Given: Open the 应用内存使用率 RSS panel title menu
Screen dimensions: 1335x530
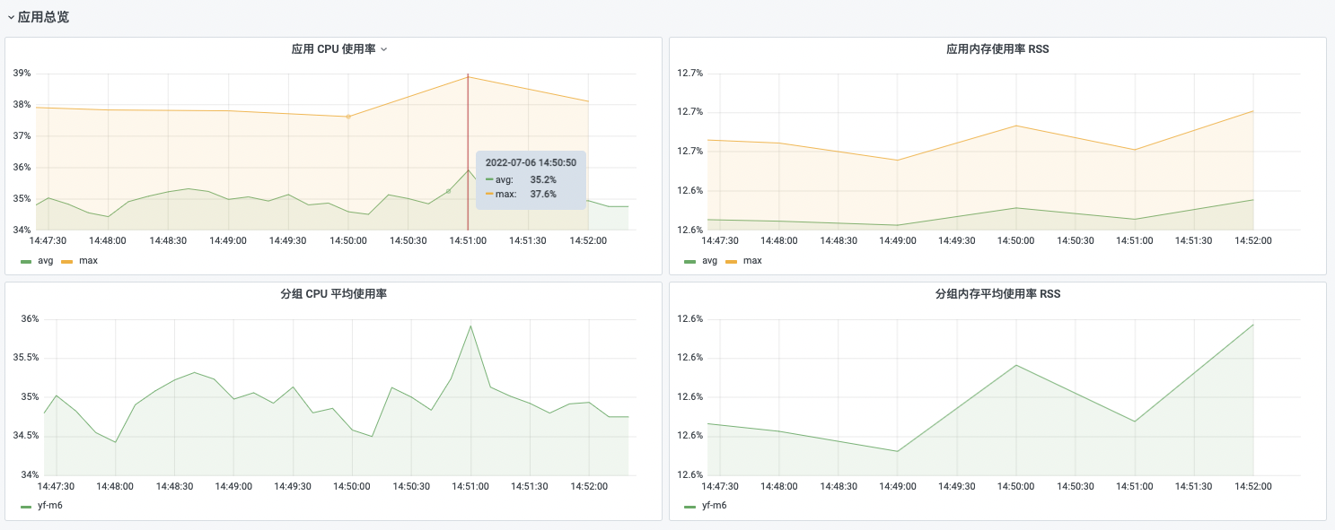Looking at the screenshot, I should (997, 49).
